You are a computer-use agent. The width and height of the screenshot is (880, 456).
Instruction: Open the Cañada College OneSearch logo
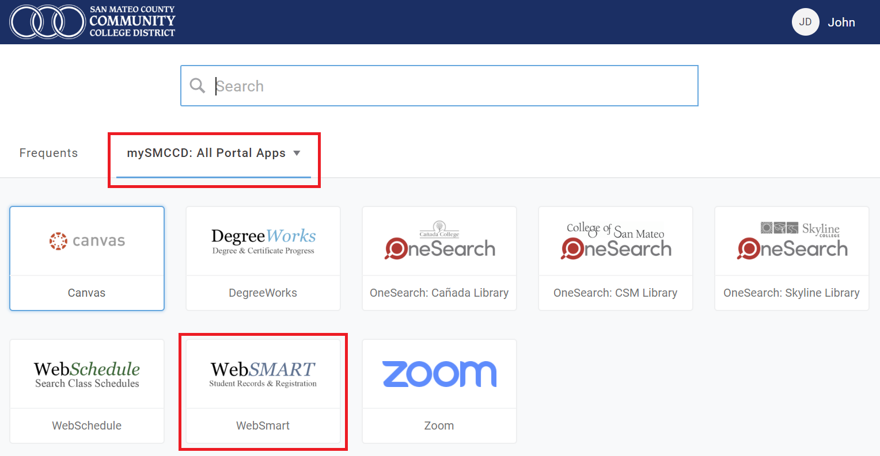[x=439, y=241]
